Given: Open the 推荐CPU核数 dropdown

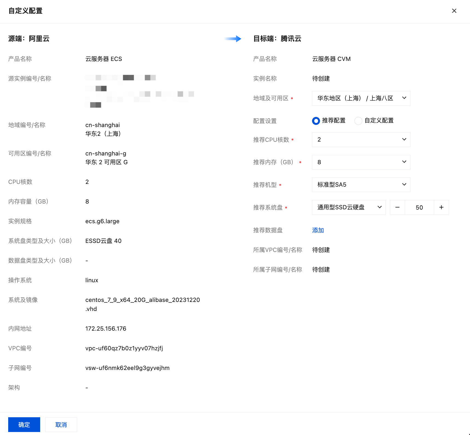Looking at the screenshot, I should point(361,139).
